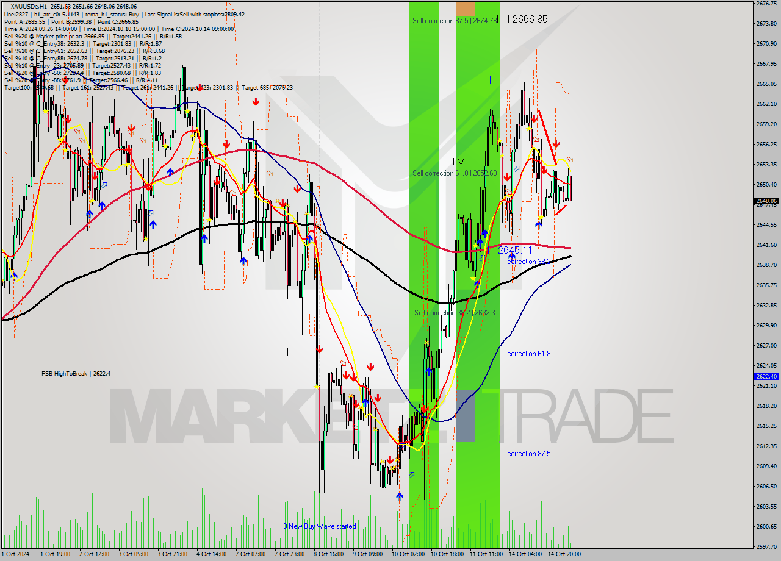The image size is (781, 561).
Task: Select the '| | | 2645.11' blue price label
Action: (509, 250)
